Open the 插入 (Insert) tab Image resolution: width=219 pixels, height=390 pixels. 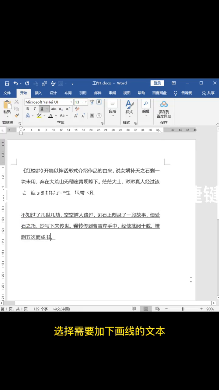pos(38,93)
